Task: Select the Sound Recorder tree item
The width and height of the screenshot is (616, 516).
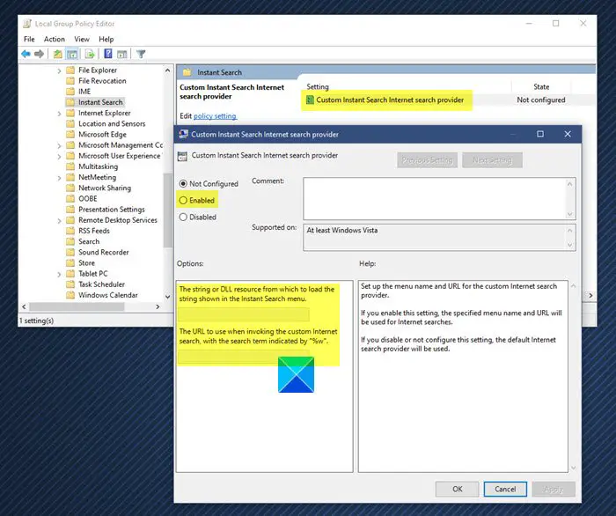Action: (103, 253)
